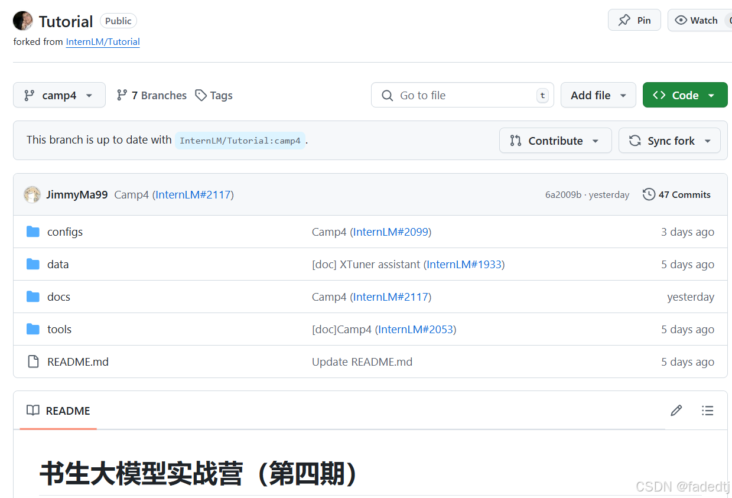Image resolution: width=732 pixels, height=498 pixels.
Task: Click the Tutorial repository name
Action: tap(66, 22)
